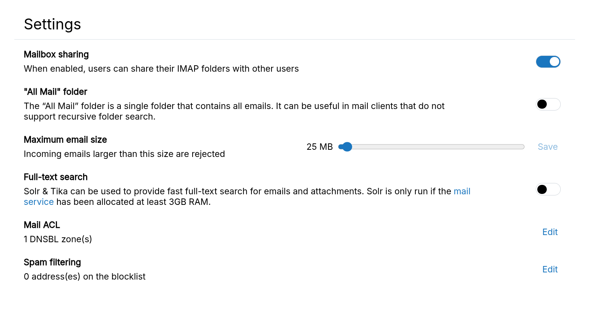
Task: Select the Mailbox sharing label
Action: coord(56,54)
